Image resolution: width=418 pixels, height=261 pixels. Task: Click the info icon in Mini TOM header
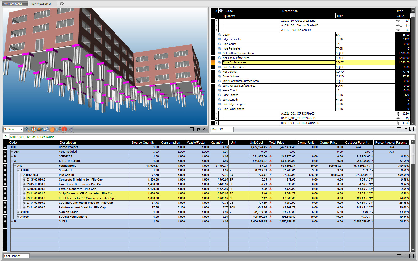tap(221, 11)
